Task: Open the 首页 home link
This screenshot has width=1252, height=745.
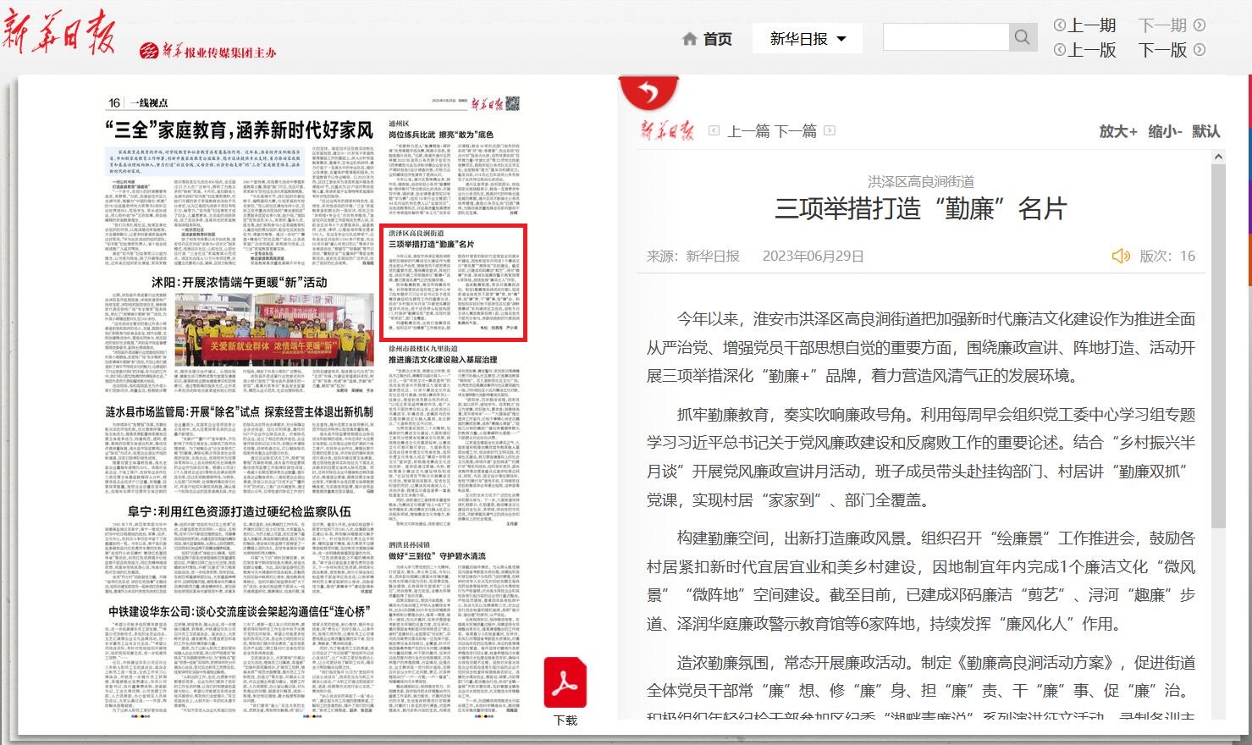Action: point(718,39)
